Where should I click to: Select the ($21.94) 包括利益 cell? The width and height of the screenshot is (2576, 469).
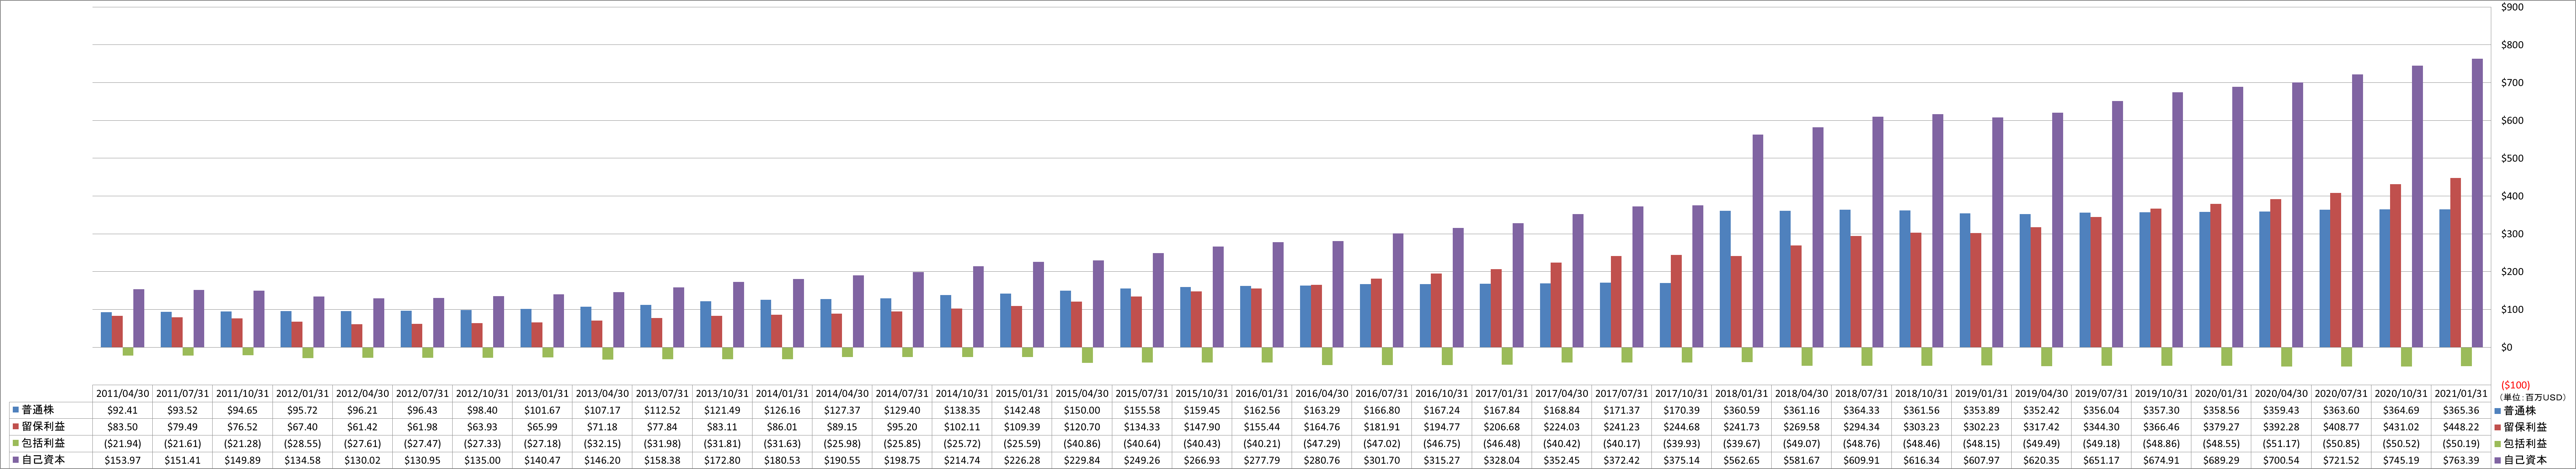[x=122, y=443]
